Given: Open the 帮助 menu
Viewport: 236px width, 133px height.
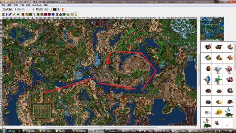Looking at the screenshot, I should (x=46, y=5).
